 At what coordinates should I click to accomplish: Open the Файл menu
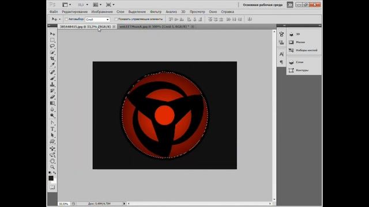coord(54,11)
